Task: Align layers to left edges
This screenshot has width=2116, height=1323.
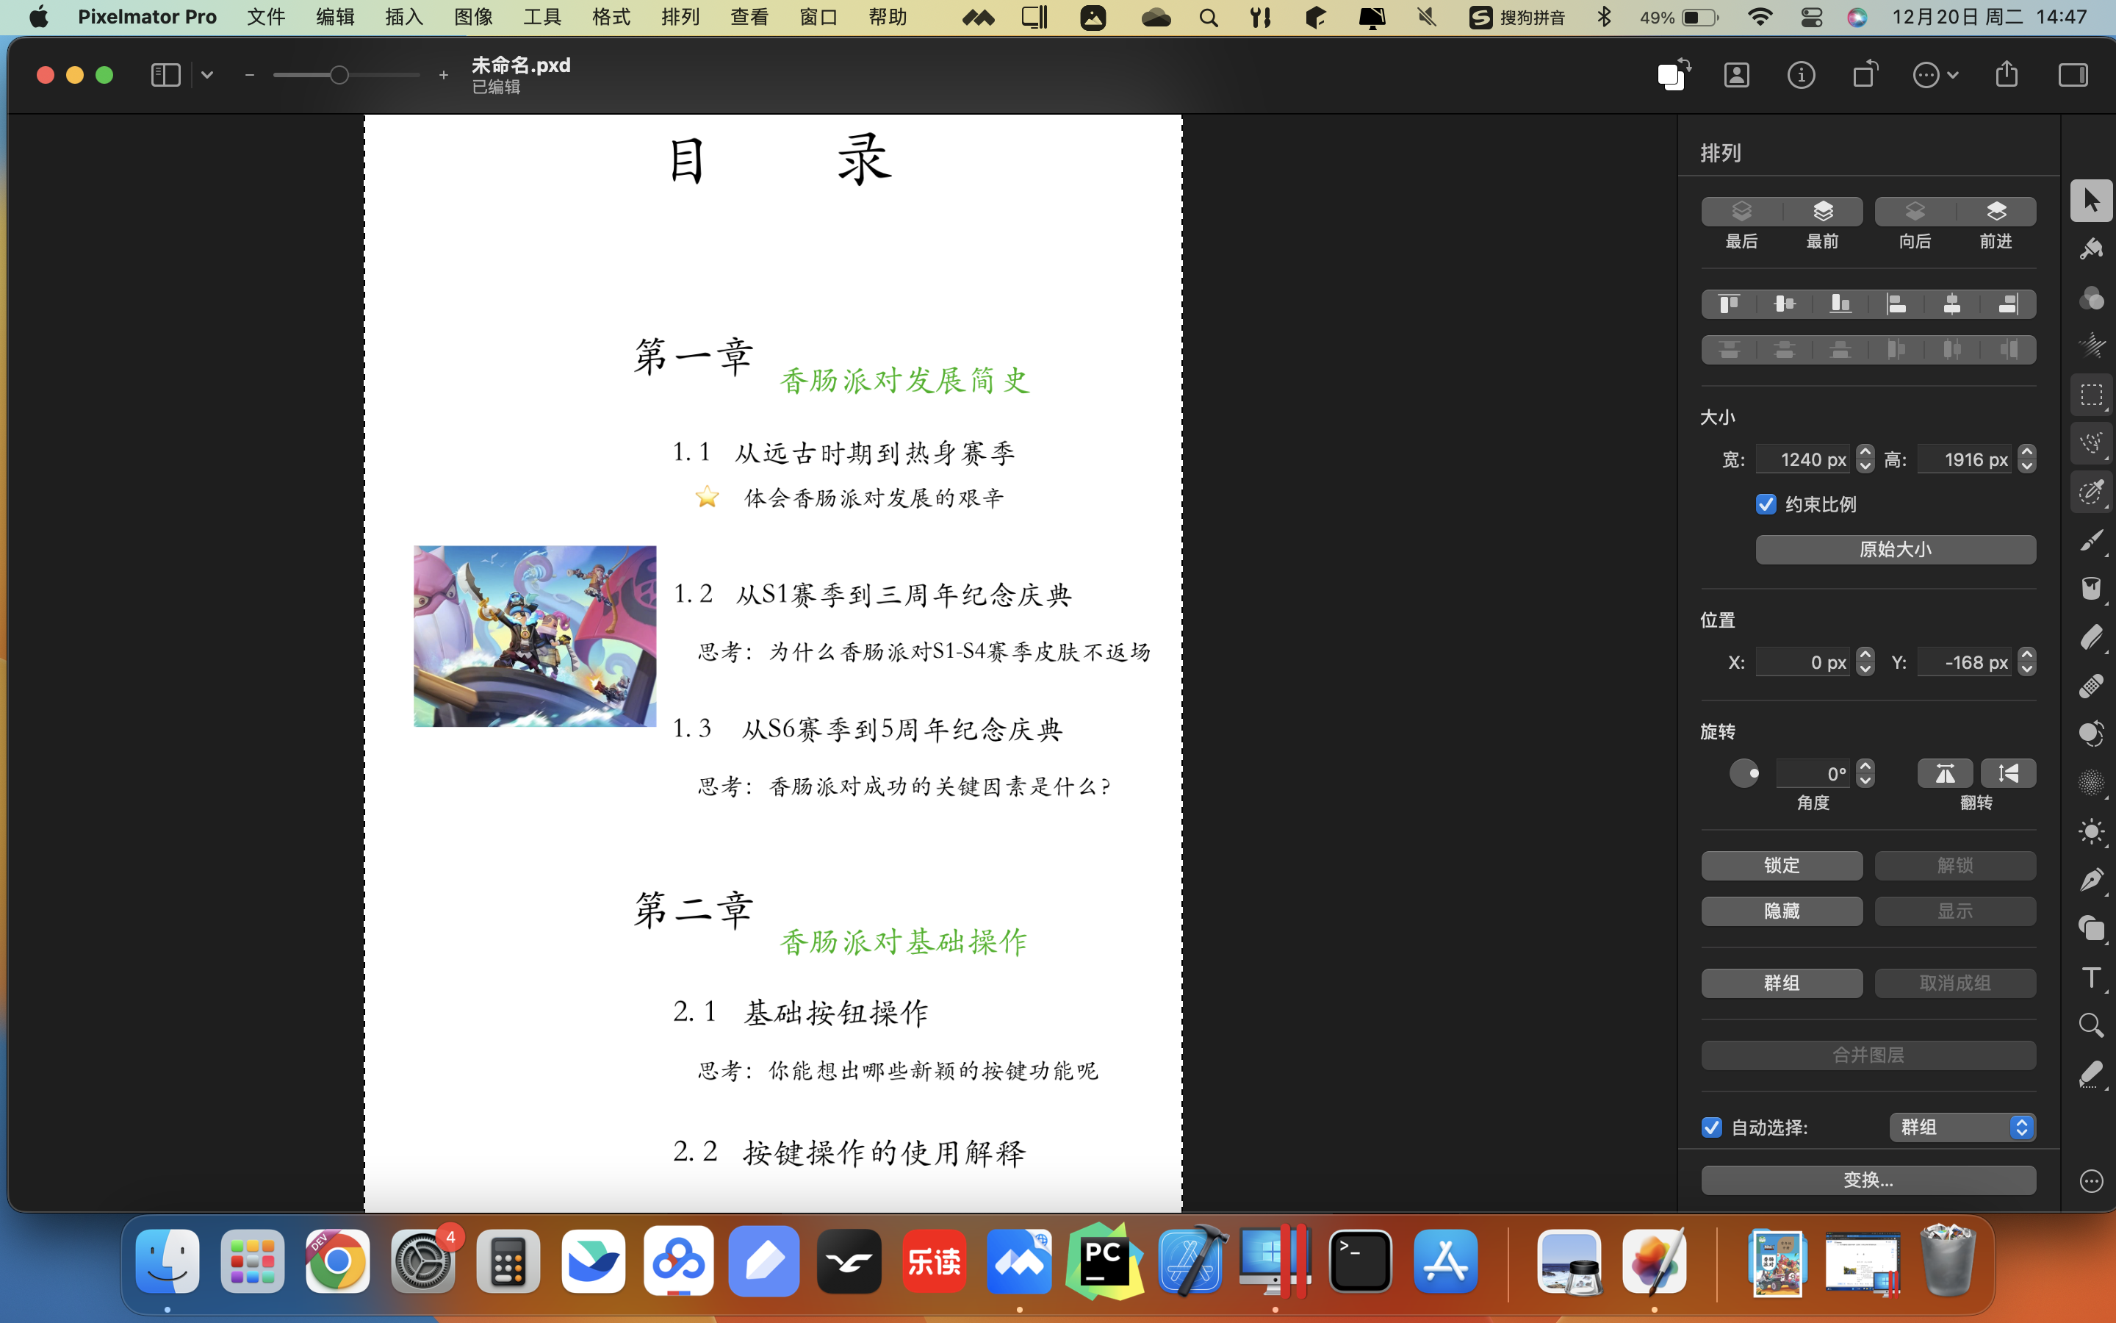Action: (1896, 304)
